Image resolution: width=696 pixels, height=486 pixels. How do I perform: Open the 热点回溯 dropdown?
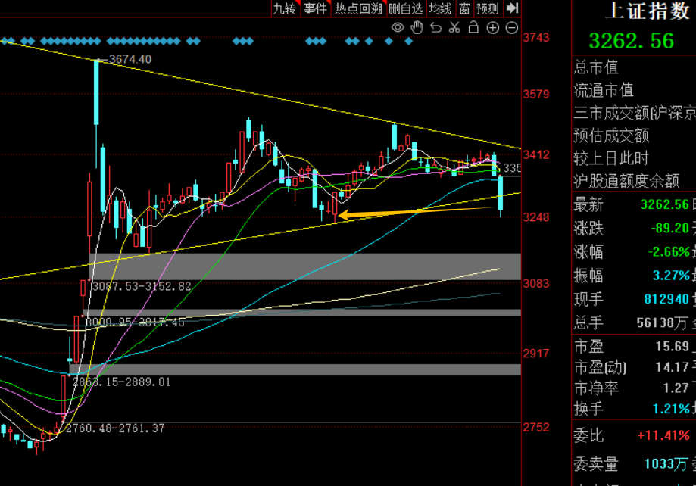tap(359, 8)
